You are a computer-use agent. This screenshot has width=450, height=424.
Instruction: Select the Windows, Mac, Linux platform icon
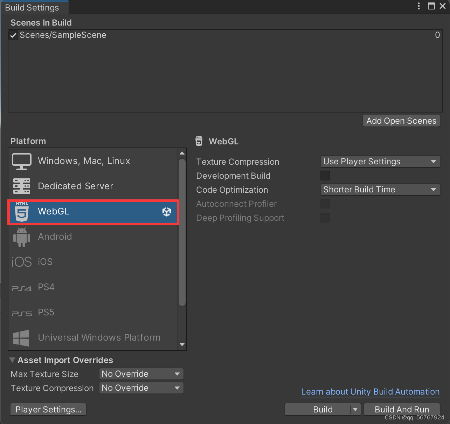point(21,161)
